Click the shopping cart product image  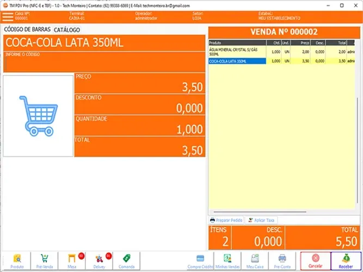click(x=38, y=116)
